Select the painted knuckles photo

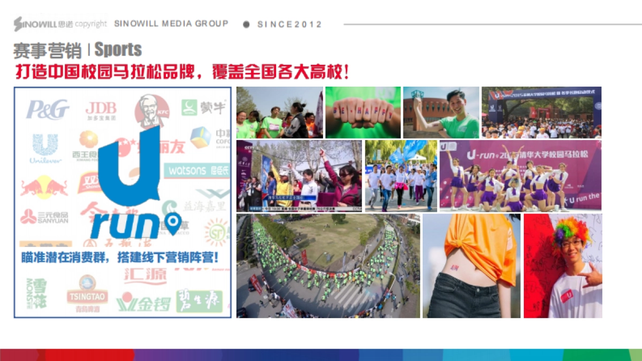pyautogui.click(x=363, y=112)
